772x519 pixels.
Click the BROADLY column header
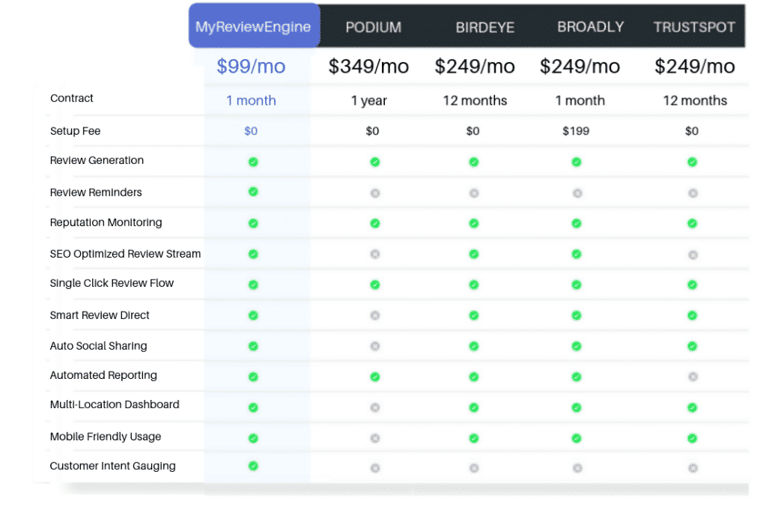pyautogui.click(x=590, y=27)
